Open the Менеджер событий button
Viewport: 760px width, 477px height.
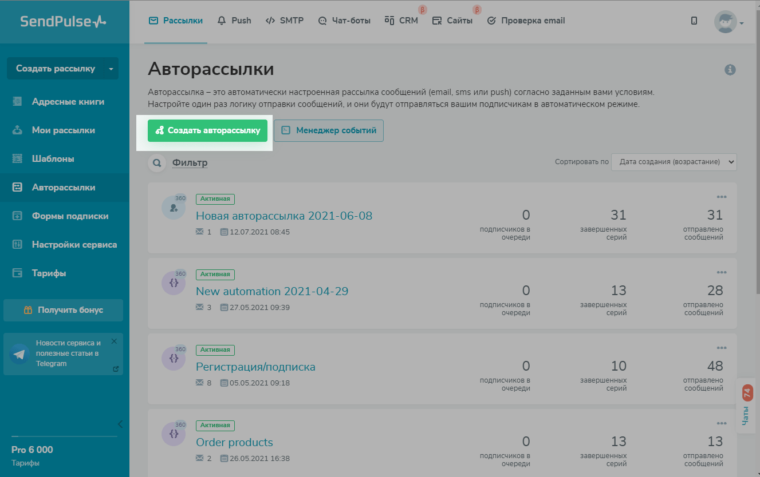[x=329, y=130]
